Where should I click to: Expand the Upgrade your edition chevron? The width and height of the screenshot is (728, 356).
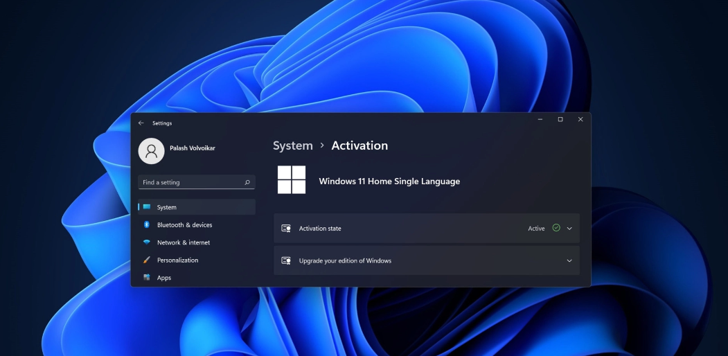point(569,261)
